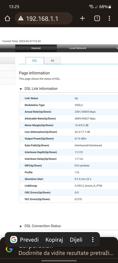
Task: Select the Data Path value 'Interleaved/Interleaved'
Action: 88,145
